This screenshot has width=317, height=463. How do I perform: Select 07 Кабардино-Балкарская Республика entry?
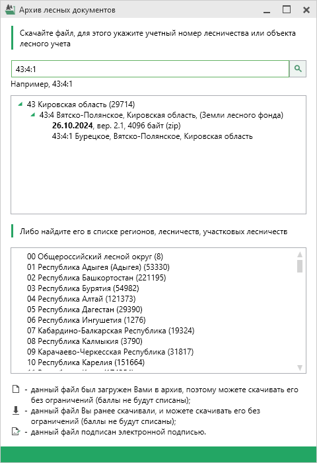[x=110, y=331]
